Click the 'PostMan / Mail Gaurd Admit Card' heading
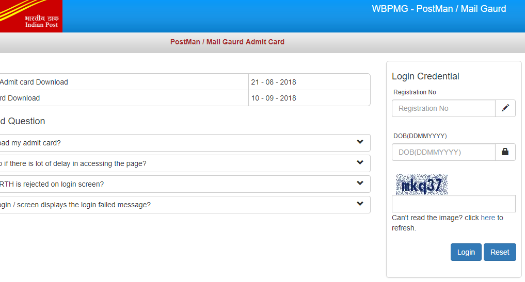Image resolution: width=525 pixels, height=282 pixels. [x=227, y=42]
